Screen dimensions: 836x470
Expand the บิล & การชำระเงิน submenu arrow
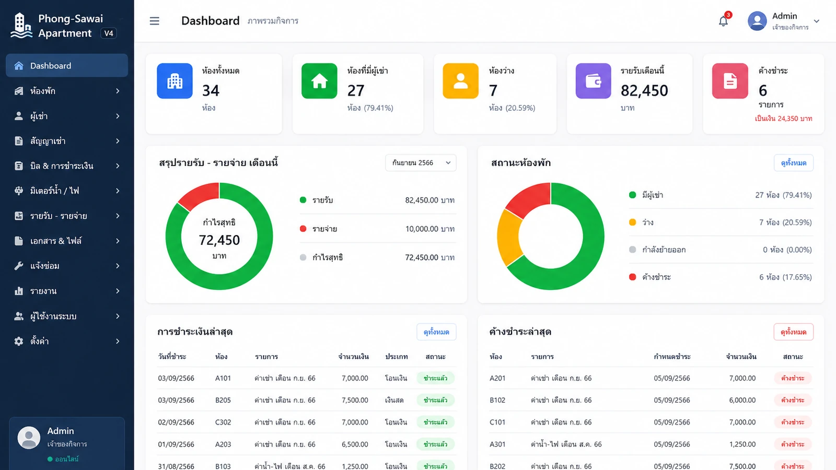tap(118, 166)
